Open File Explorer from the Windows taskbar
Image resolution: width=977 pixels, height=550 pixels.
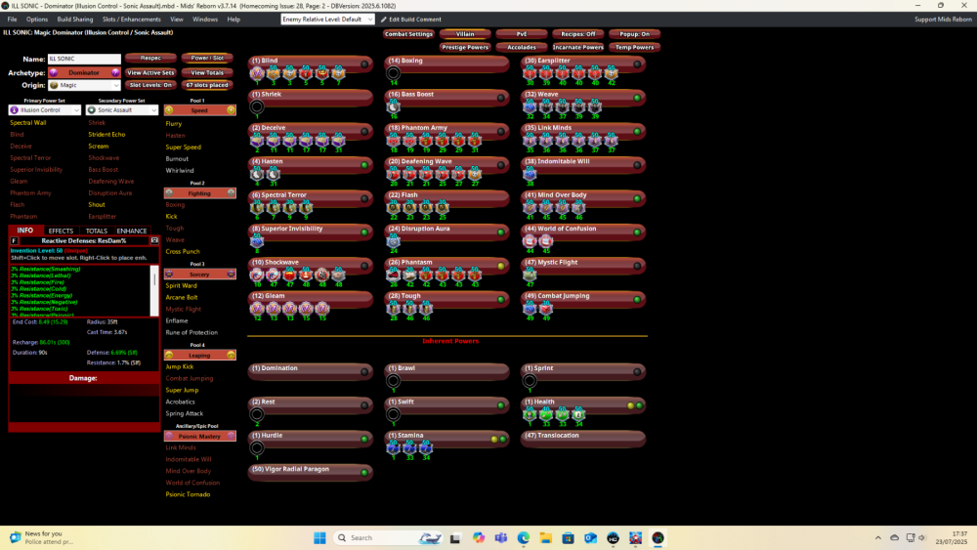[x=545, y=537]
